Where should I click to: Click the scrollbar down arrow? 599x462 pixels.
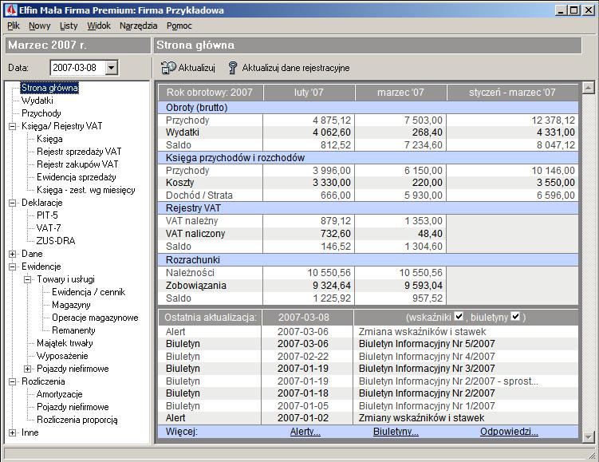click(x=589, y=436)
